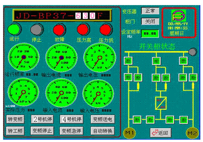
Task: Click the DC/AC inverter symbol
Action: tap(161, 103)
